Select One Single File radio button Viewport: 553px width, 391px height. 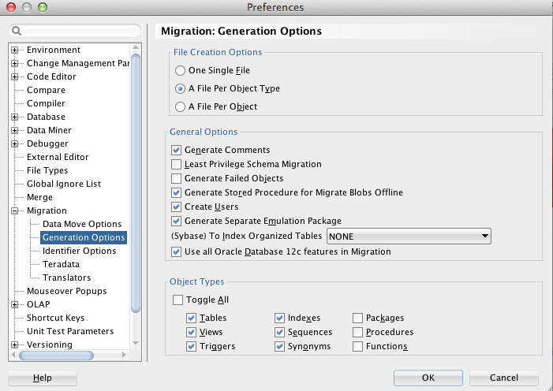(x=181, y=70)
